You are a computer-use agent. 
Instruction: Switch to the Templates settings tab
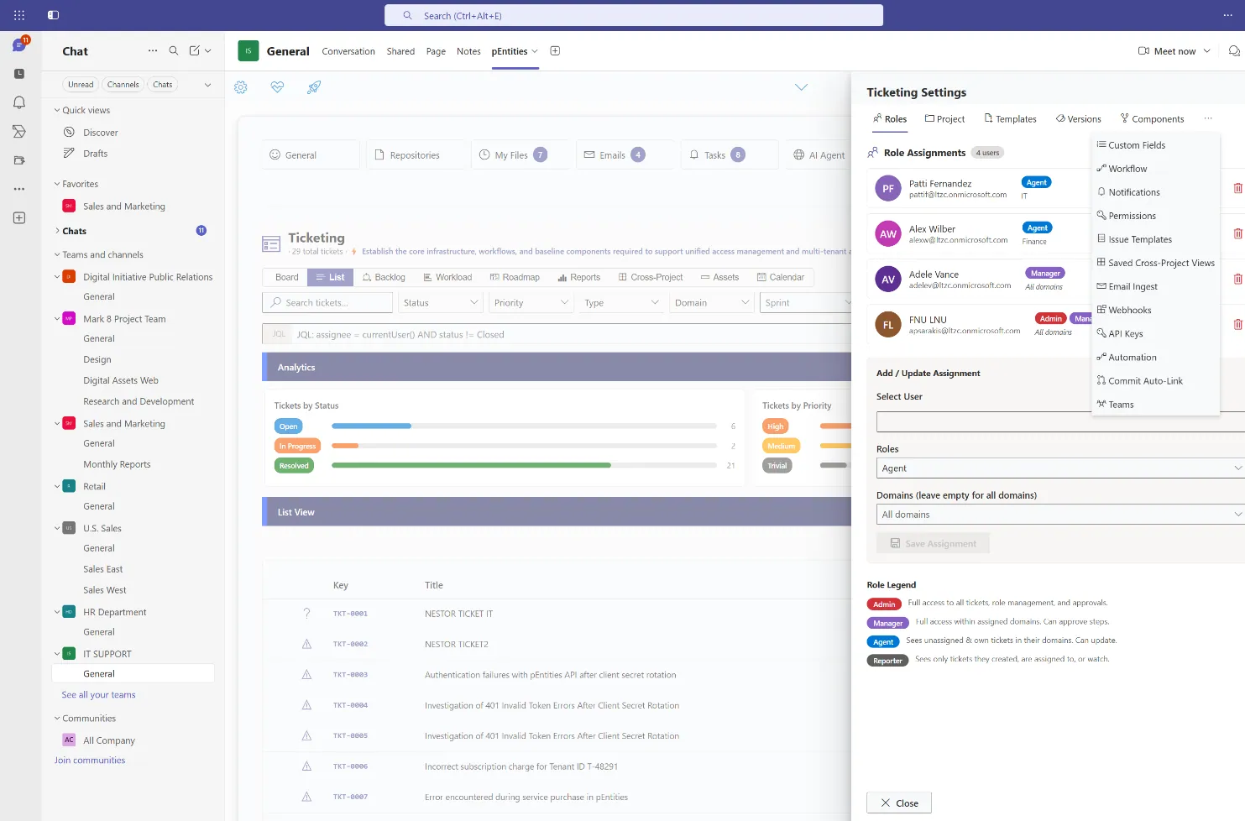(x=1010, y=119)
